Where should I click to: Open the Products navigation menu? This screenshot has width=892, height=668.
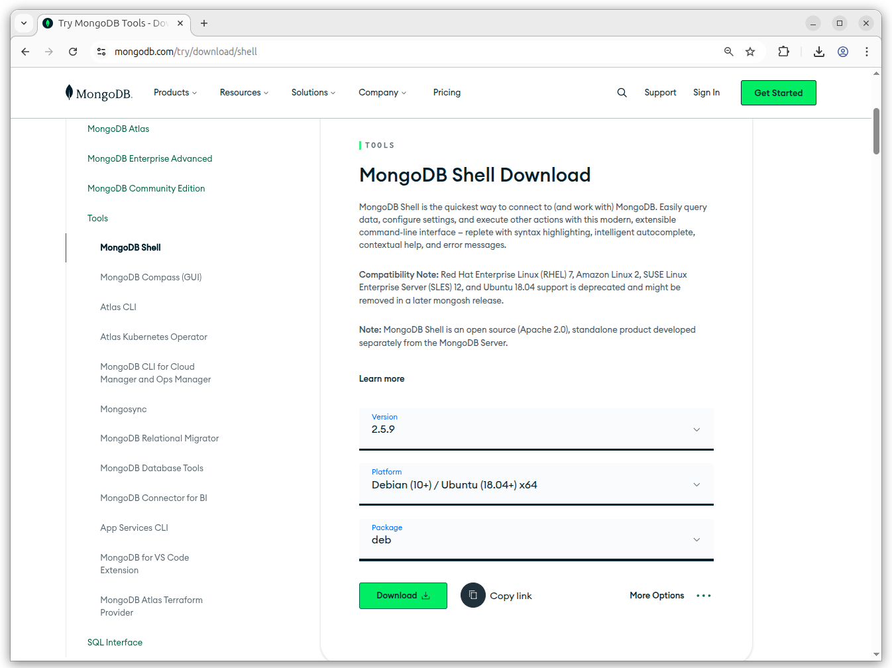[x=175, y=93]
